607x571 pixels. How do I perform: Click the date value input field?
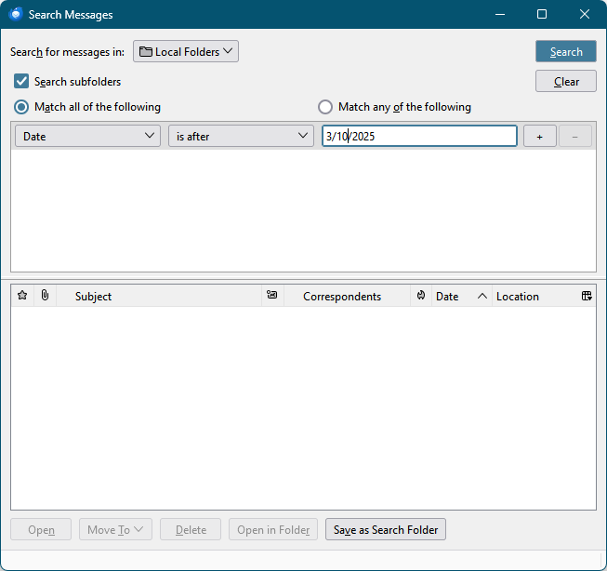(x=418, y=136)
